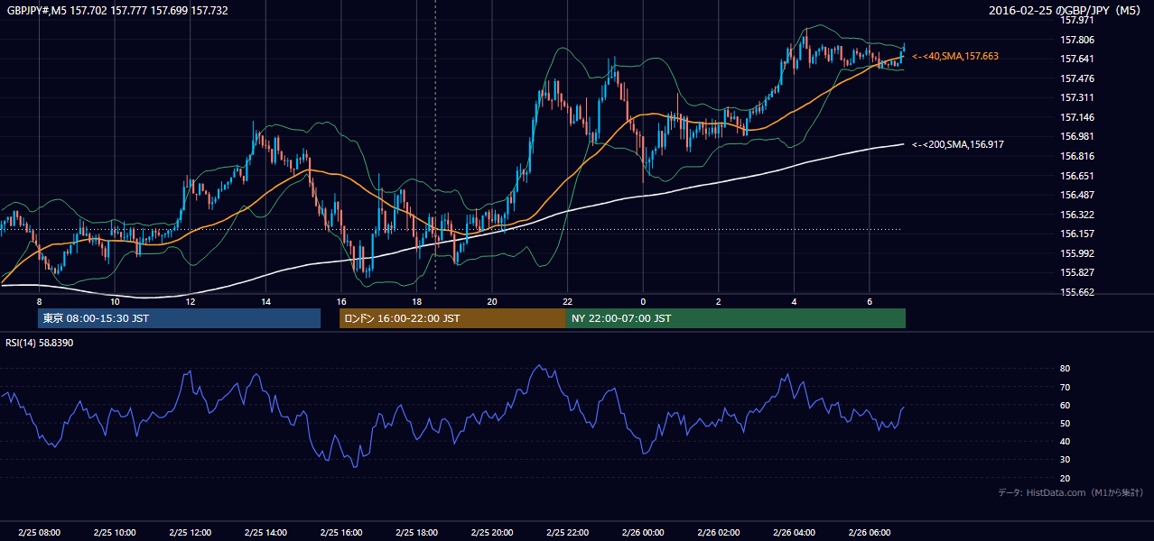Screen dimensions: 1154x541
Task: Click the 2/25 16:00 time axis label
Action: click(x=340, y=532)
